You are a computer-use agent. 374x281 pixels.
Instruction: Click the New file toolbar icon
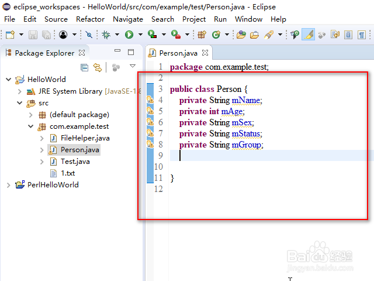click(11, 35)
